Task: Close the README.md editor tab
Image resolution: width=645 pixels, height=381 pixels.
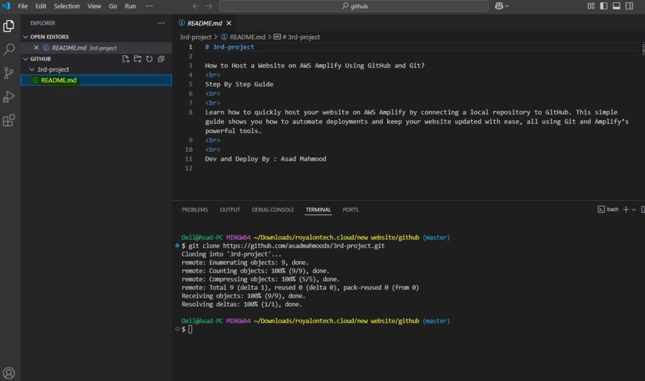Action: click(x=229, y=23)
